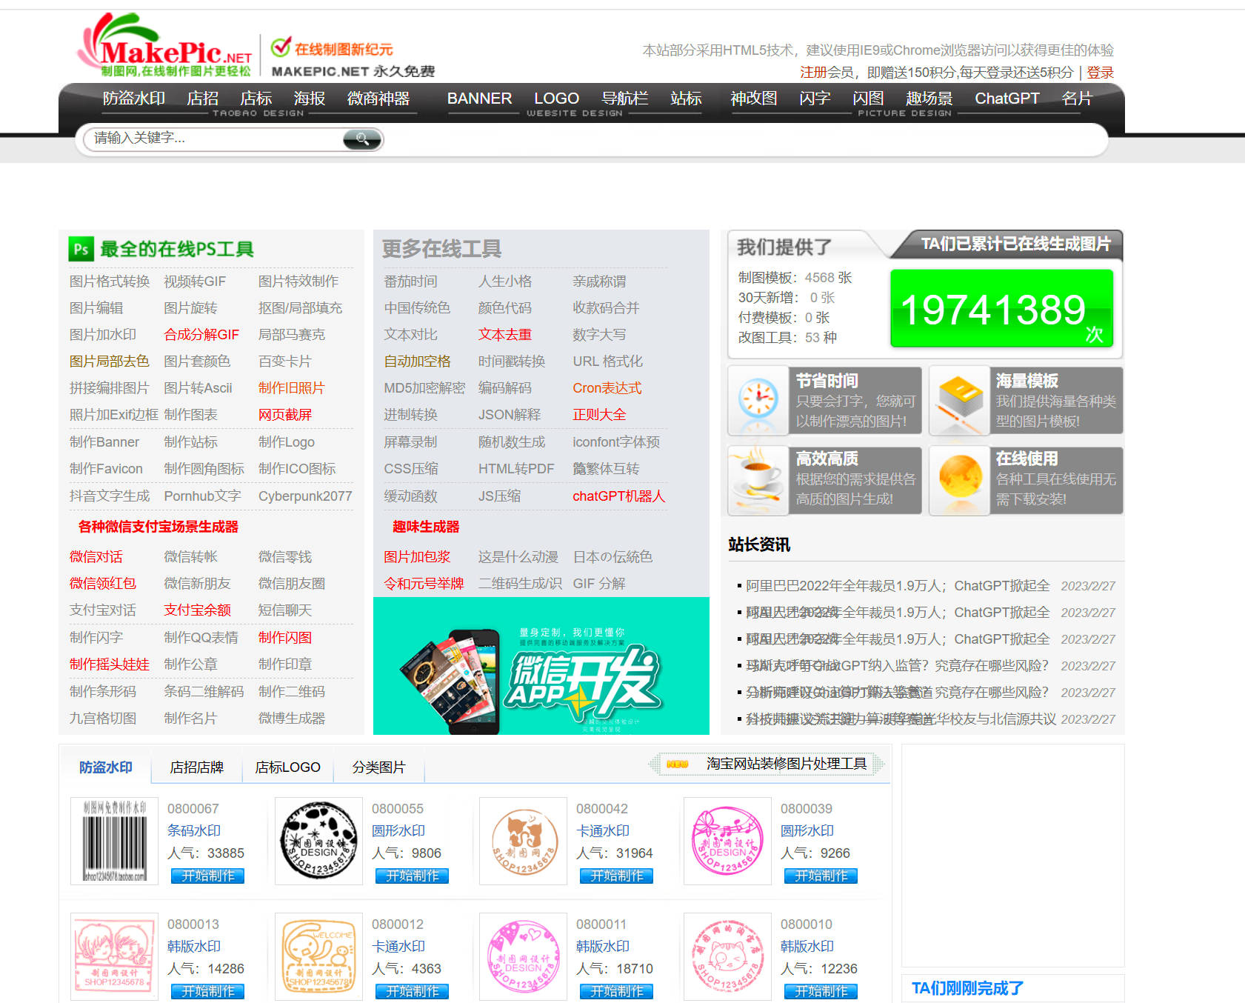Screen dimensions: 1245x1003
Task: Open the 条码水印 barcode watermark thumbnail
Action: [x=114, y=841]
